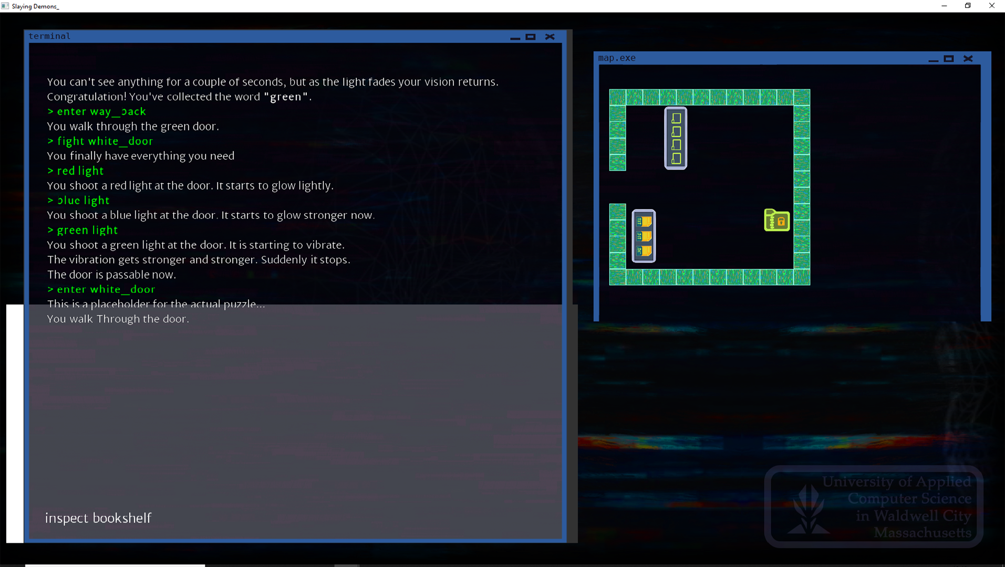Image resolution: width=1005 pixels, height=567 pixels.
Task: Click the locked zip folder on map
Action: coord(776,220)
